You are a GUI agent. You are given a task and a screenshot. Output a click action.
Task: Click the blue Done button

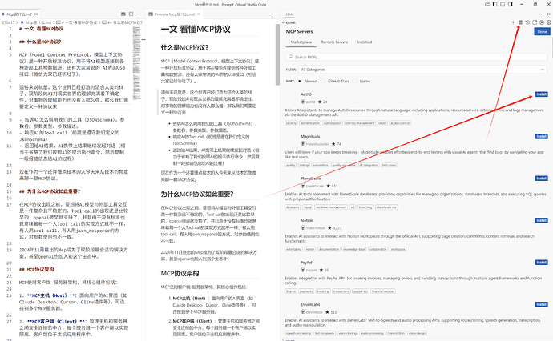coord(542,32)
